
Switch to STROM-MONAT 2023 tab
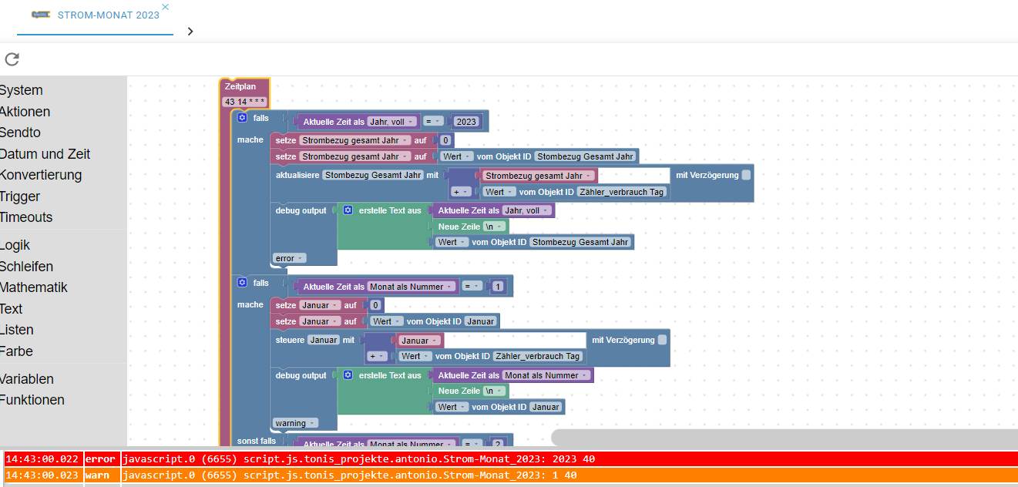[96, 15]
